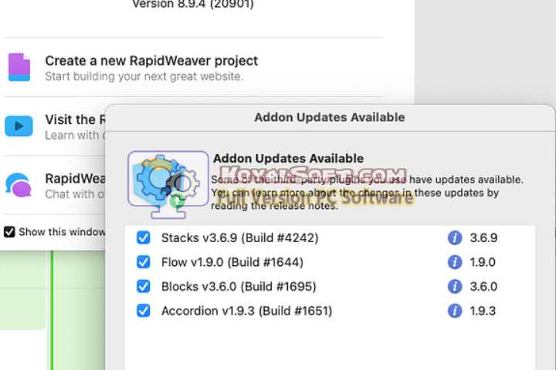
Task: Click the chat bubbles community icon
Action: (x=19, y=184)
